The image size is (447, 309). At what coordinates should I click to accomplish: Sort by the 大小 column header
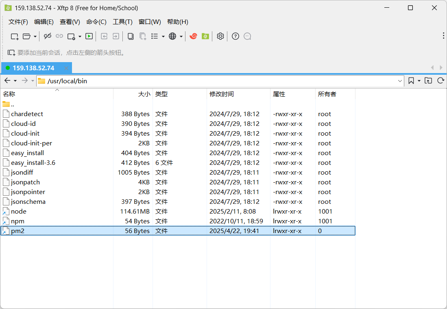pos(133,94)
